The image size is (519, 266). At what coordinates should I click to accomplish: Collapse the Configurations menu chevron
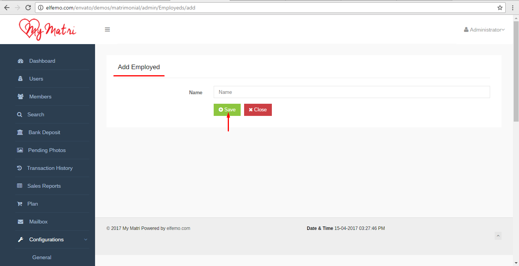(x=86, y=239)
